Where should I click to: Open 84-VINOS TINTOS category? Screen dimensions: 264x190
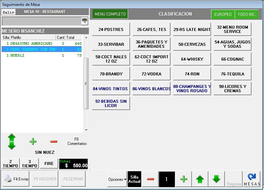point(111,89)
